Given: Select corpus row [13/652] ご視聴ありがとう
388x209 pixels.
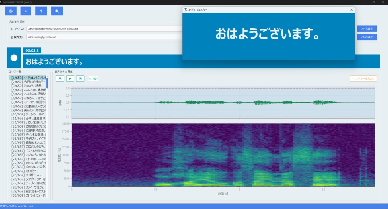Looking at the screenshot, I should click(28, 126).
